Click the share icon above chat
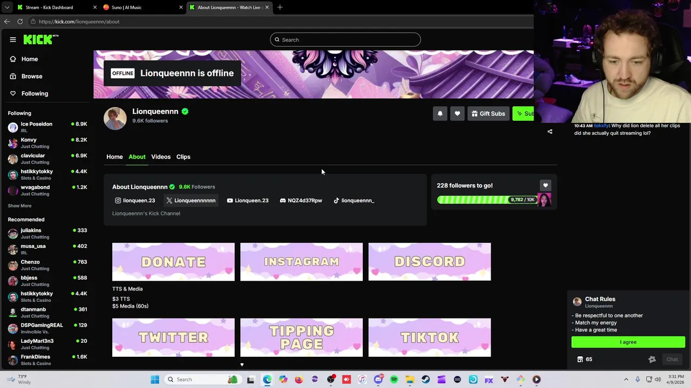 pos(550,131)
